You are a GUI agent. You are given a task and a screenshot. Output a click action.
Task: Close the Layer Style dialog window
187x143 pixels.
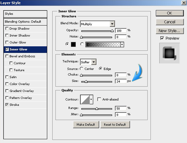pos(183,3)
